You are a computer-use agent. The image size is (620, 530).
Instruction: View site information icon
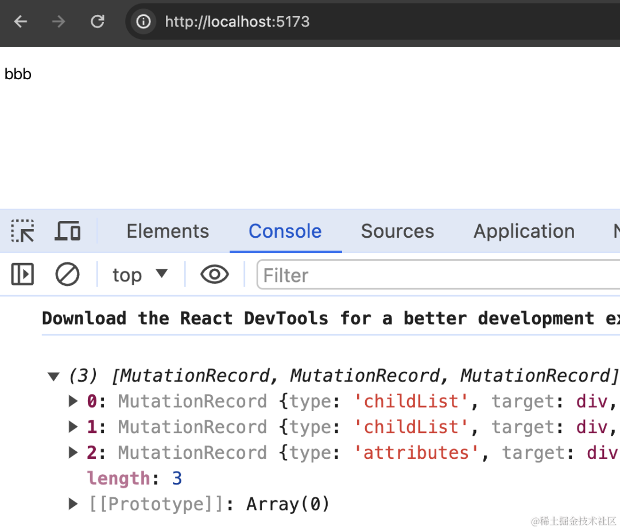coord(144,21)
